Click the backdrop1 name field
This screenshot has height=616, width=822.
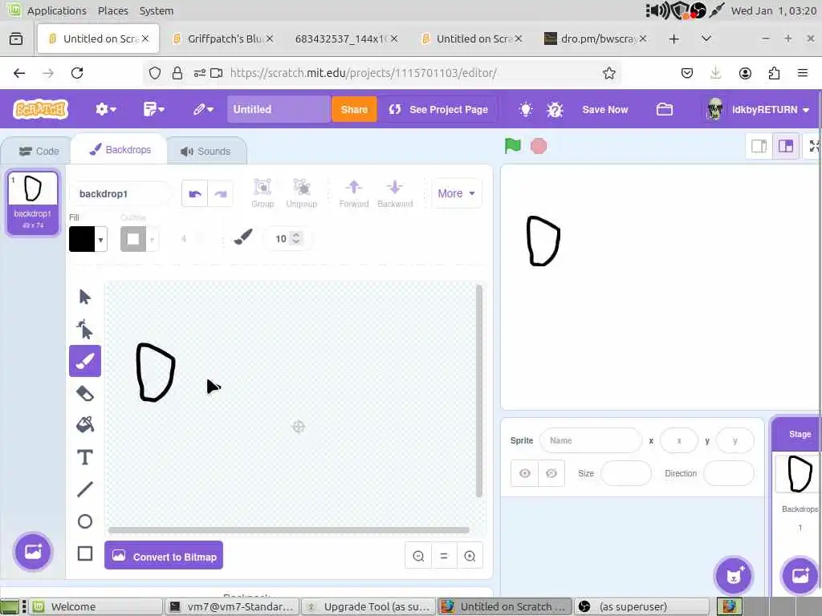coord(120,194)
